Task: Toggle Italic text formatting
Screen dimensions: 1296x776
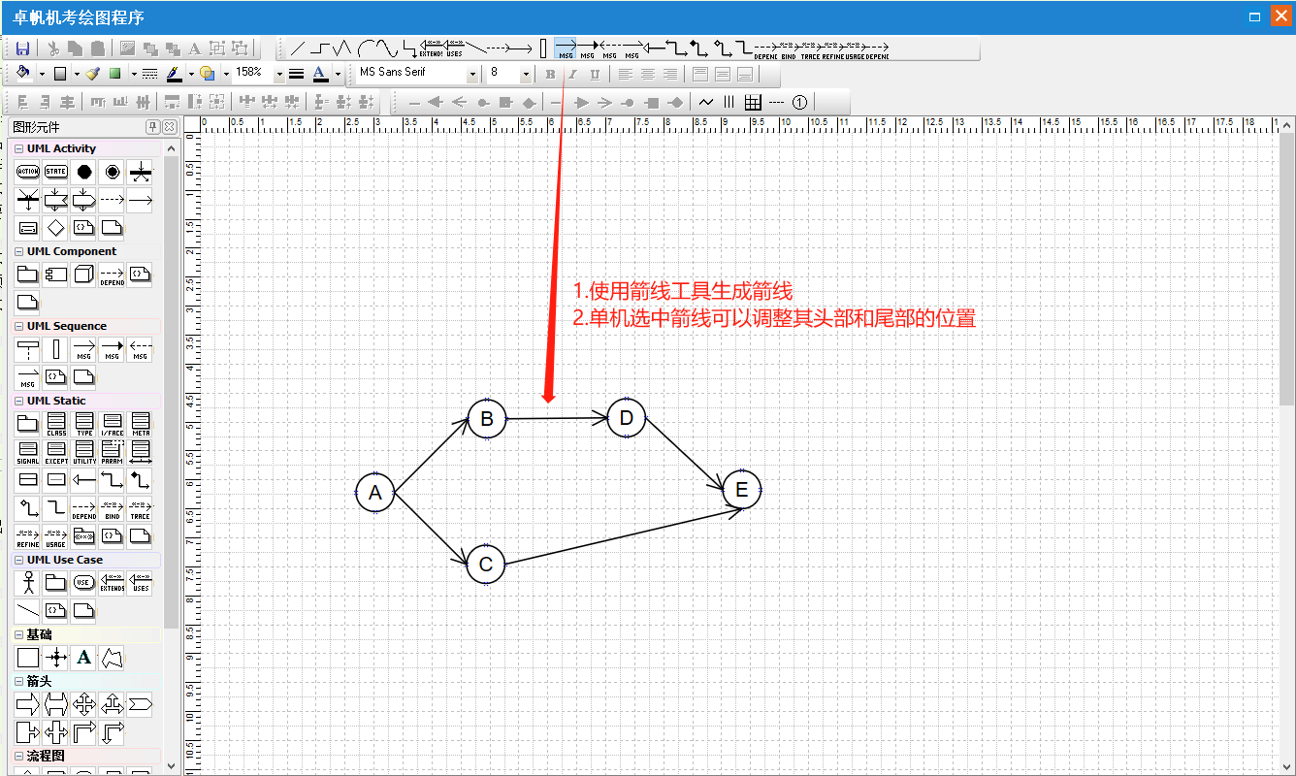Action: pyautogui.click(x=572, y=74)
